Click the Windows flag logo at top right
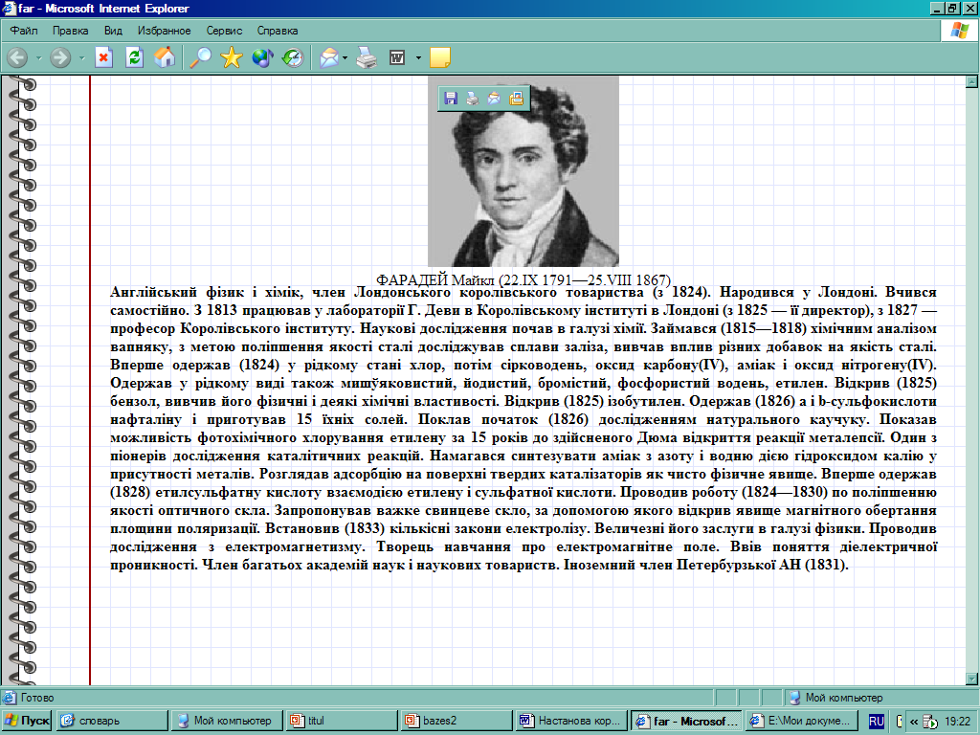This screenshot has width=980, height=735. click(959, 31)
